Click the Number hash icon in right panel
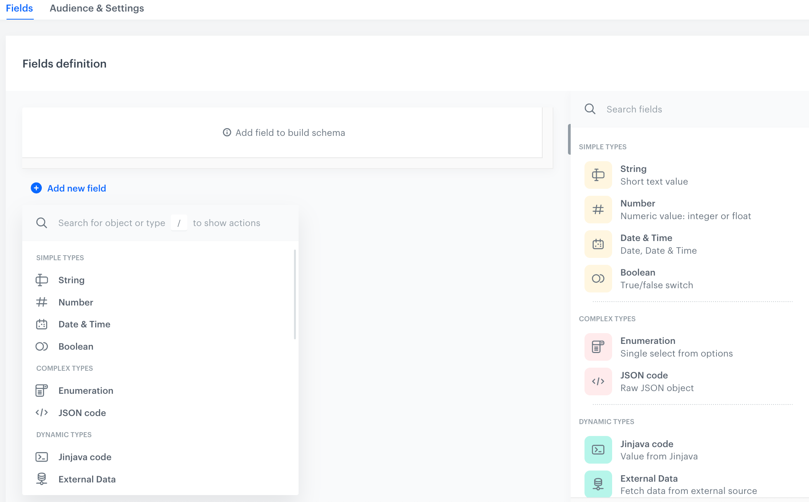Image resolution: width=809 pixels, height=502 pixels. [x=598, y=210]
